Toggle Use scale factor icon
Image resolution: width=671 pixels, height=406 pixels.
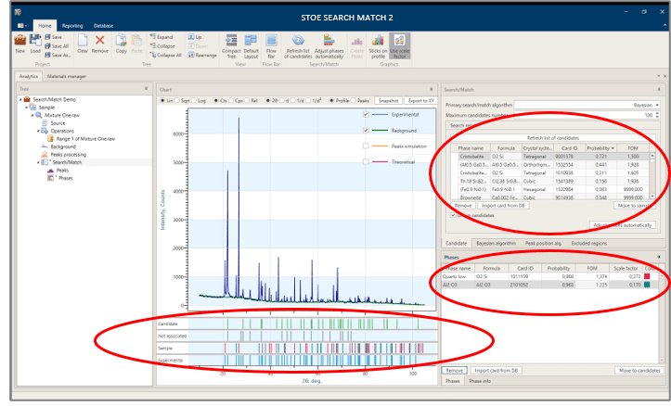(x=400, y=40)
